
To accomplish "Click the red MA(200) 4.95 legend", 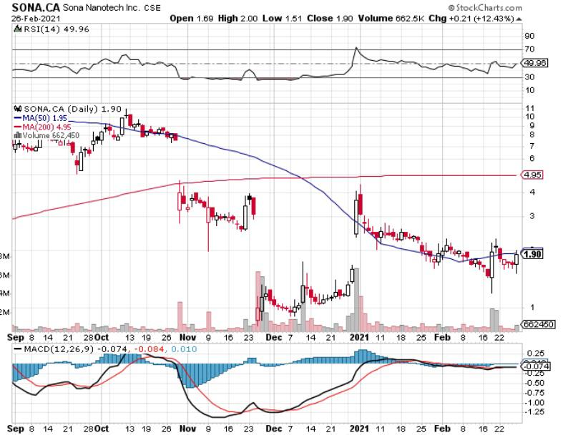I will pos(42,127).
